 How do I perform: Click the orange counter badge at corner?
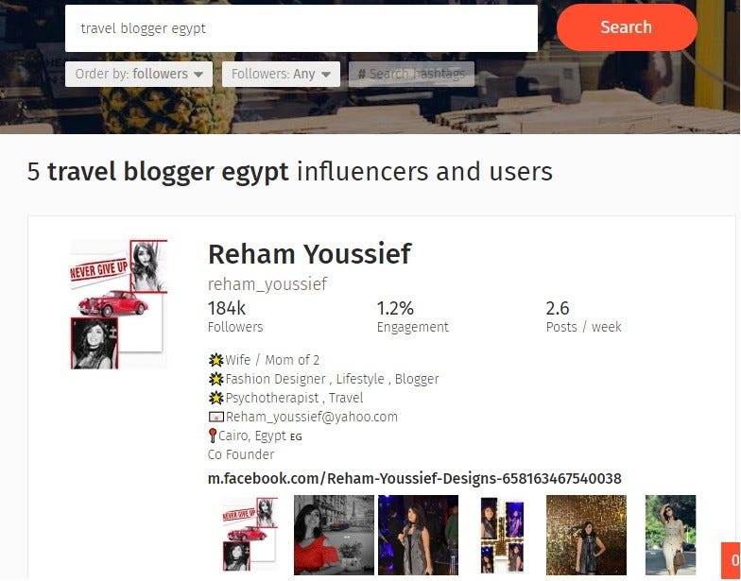point(732,561)
